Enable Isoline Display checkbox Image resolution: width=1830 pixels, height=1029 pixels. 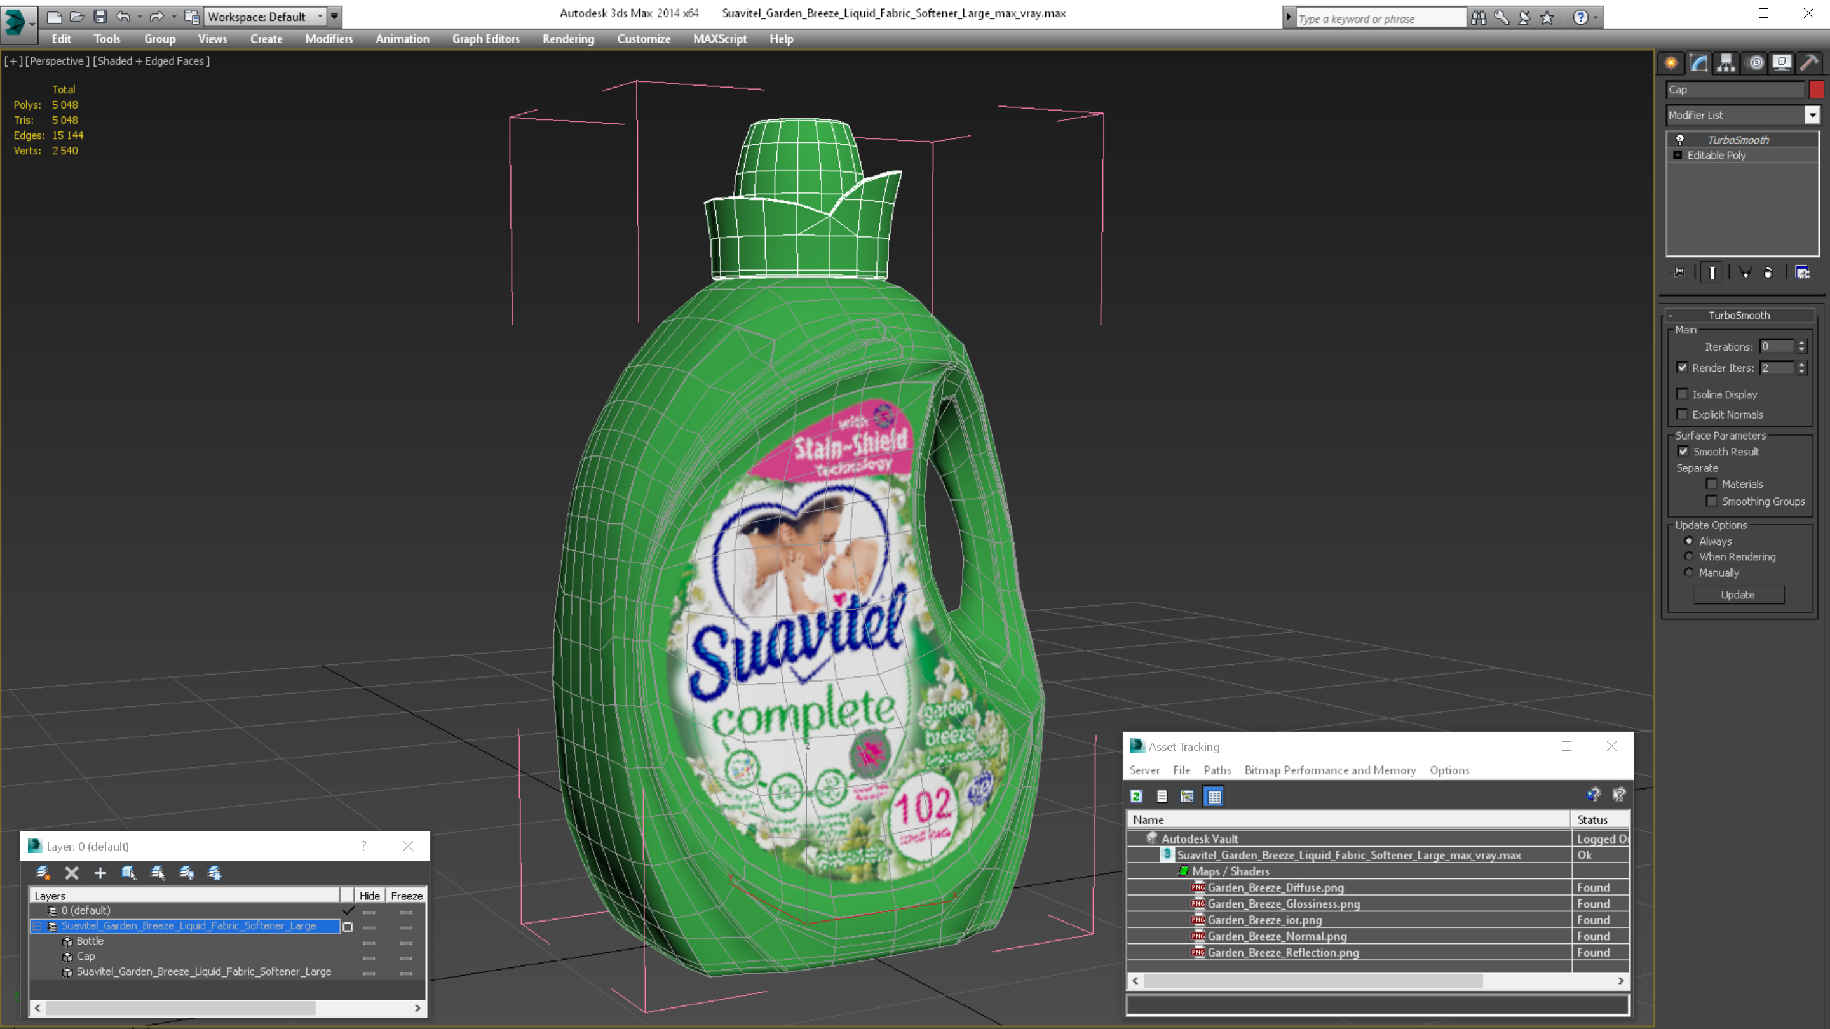[x=1681, y=393]
